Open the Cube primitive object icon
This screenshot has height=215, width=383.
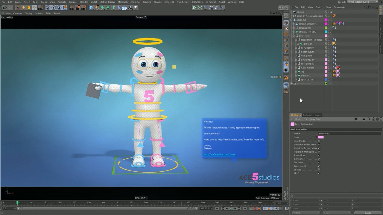point(91,7)
